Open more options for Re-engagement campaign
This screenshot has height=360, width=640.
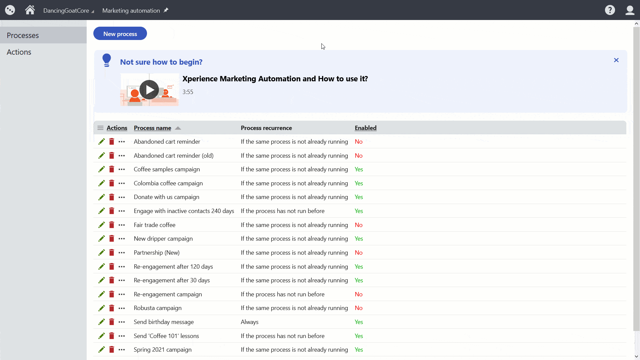point(121,294)
